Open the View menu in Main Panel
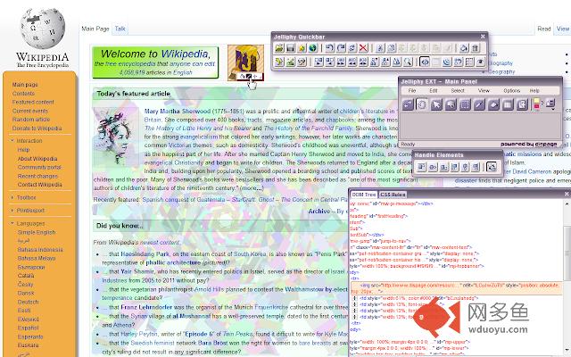 pyautogui.click(x=484, y=91)
